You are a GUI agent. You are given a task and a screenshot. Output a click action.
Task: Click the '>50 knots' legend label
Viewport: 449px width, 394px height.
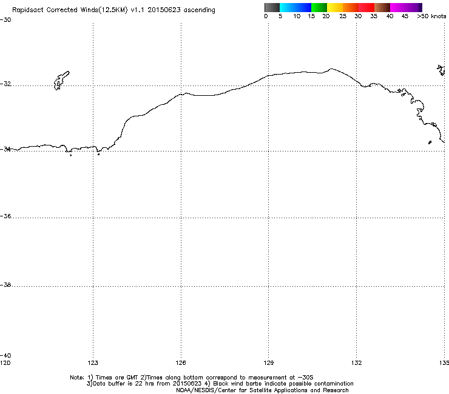click(x=431, y=16)
